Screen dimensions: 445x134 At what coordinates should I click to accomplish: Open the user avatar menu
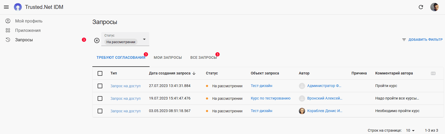pos(435,7)
